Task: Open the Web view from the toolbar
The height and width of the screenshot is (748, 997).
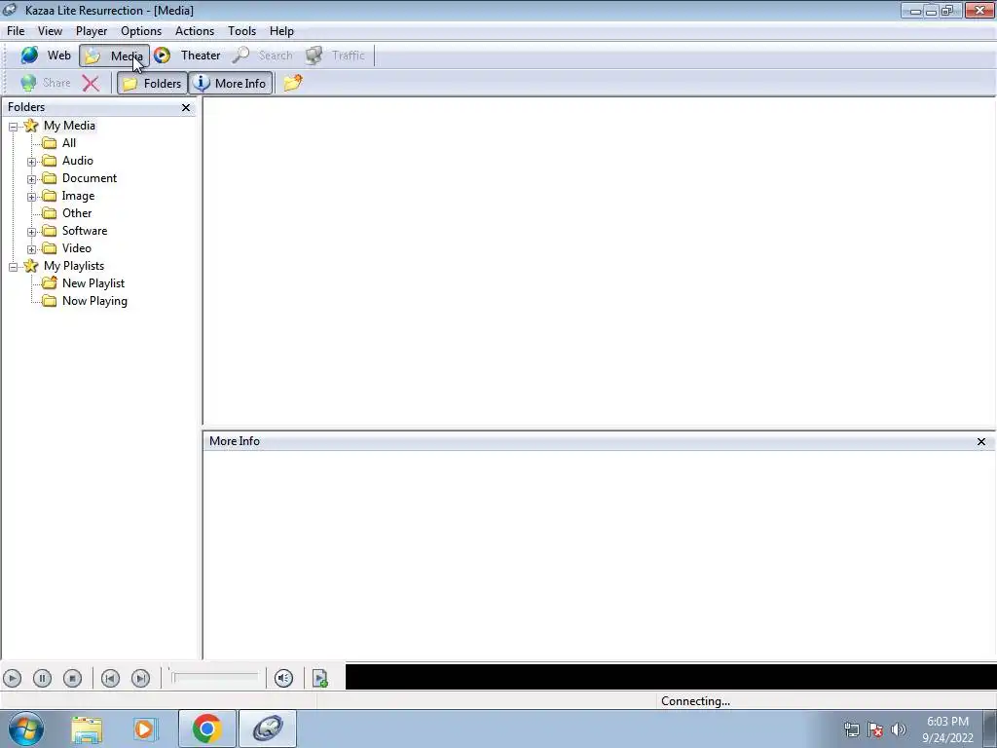Action: 45,56
